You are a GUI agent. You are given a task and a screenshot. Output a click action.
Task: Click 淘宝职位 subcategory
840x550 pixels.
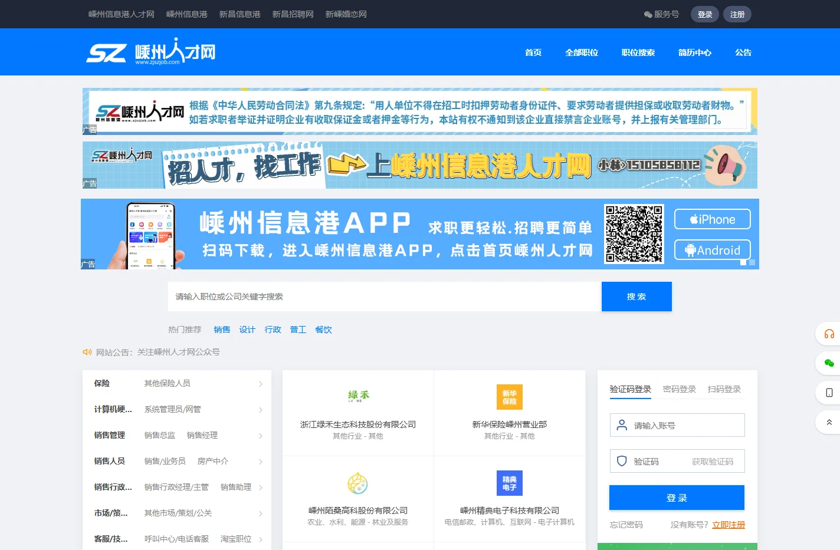(x=236, y=539)
